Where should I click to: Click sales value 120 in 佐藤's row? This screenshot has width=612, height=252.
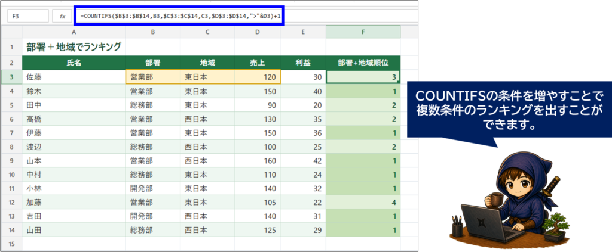[258, 77]
